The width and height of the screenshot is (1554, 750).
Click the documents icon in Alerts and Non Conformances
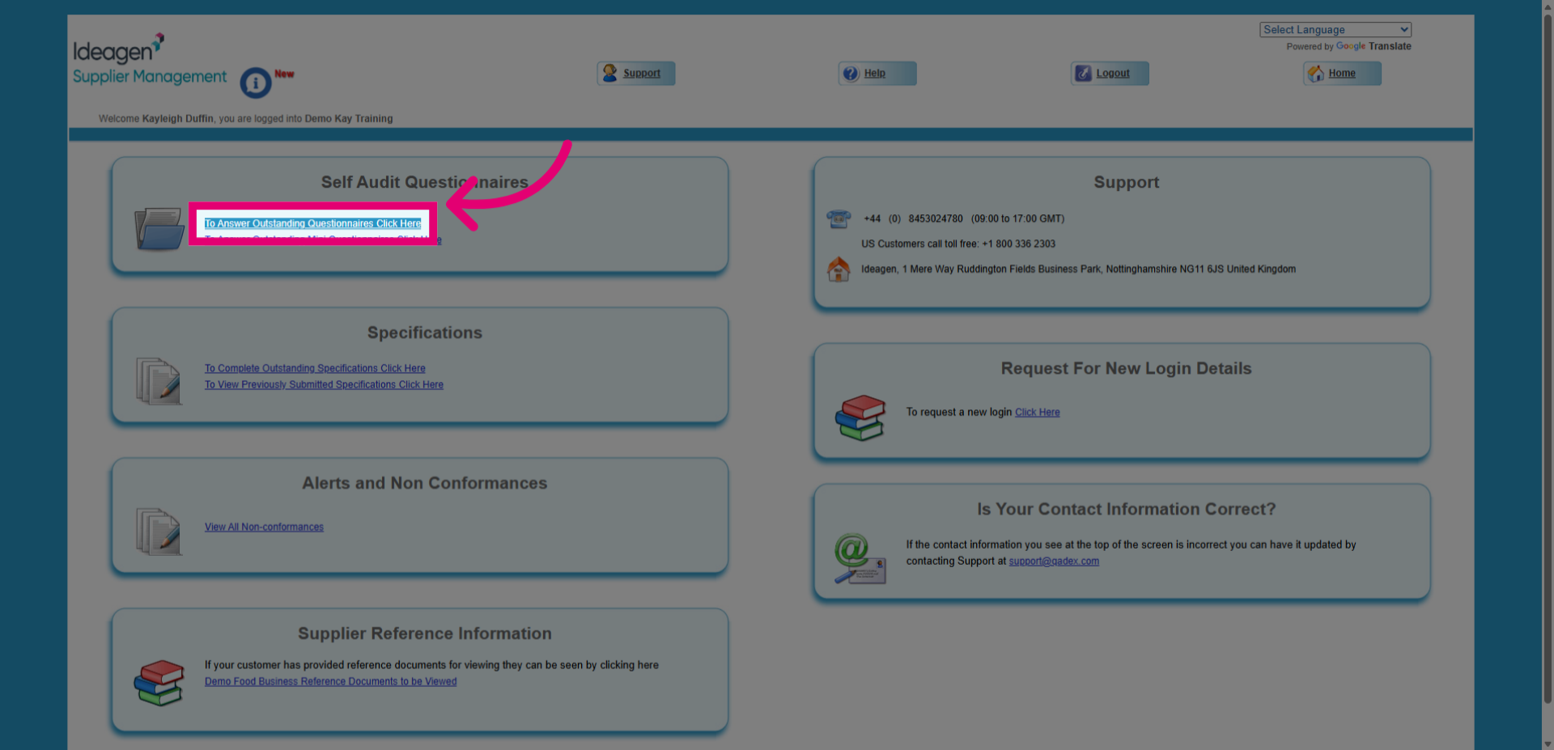pyautogui.click(x=159, y=532)
